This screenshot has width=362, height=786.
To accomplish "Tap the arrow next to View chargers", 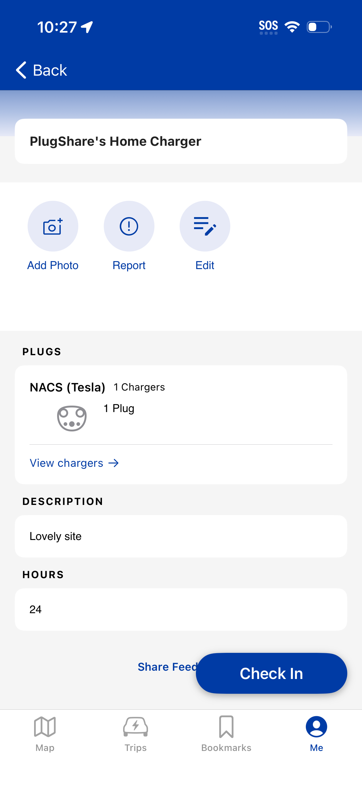I will [x=114, y=463].
